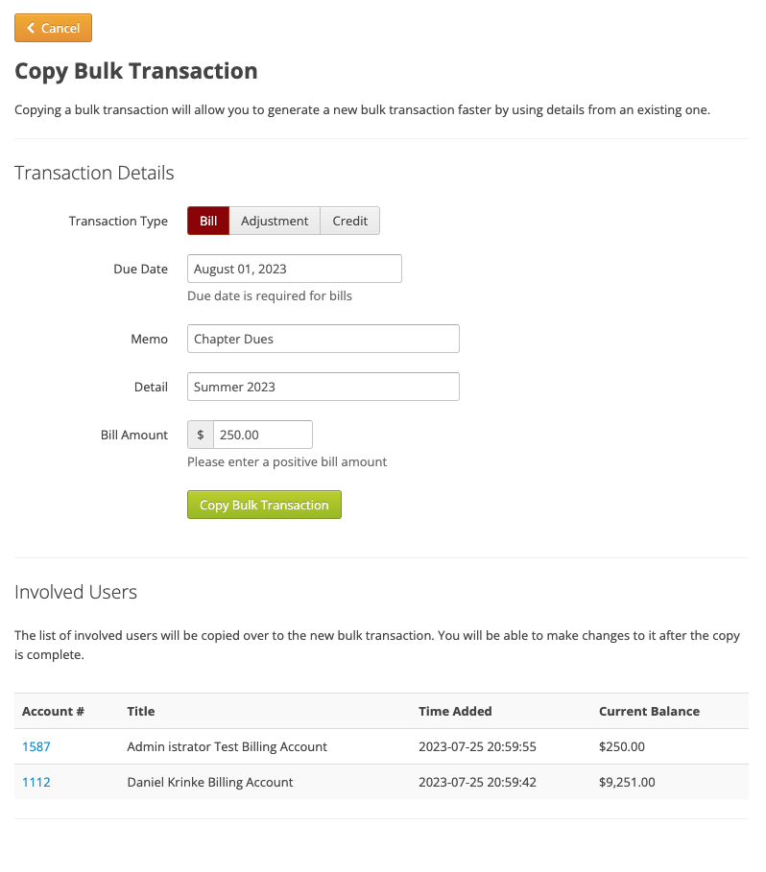The width and height of the screenshot is (766, 872).
Task: Click the Current Balance column header
Action: [x=649, y=711]
